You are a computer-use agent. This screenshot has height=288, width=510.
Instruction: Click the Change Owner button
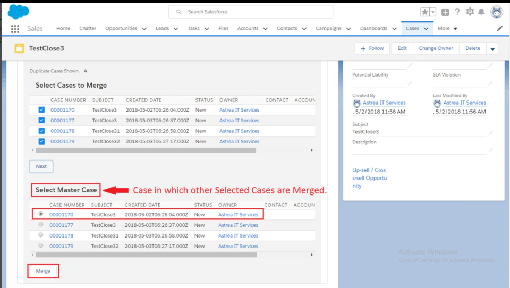pos(436,48)
